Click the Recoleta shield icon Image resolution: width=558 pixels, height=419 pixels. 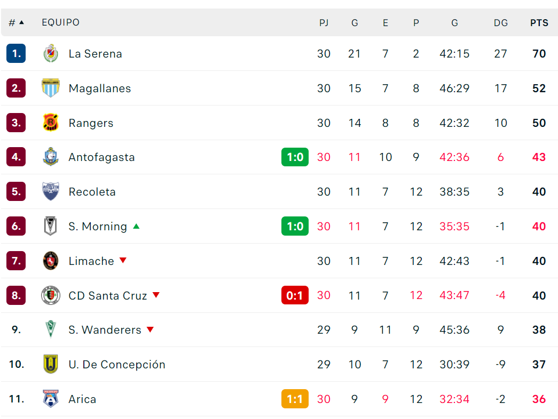click(x=51, y=191)
